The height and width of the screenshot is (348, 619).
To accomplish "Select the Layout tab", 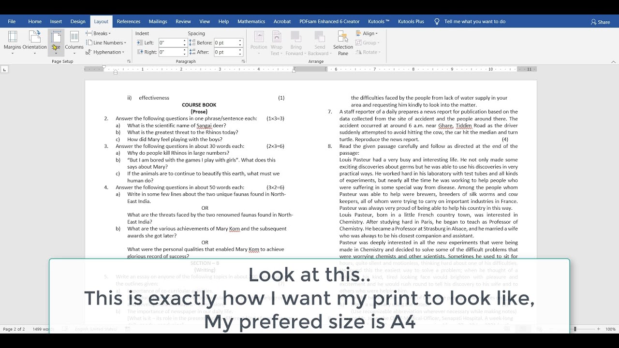I will pyautogui.click(x=101, y=21).
